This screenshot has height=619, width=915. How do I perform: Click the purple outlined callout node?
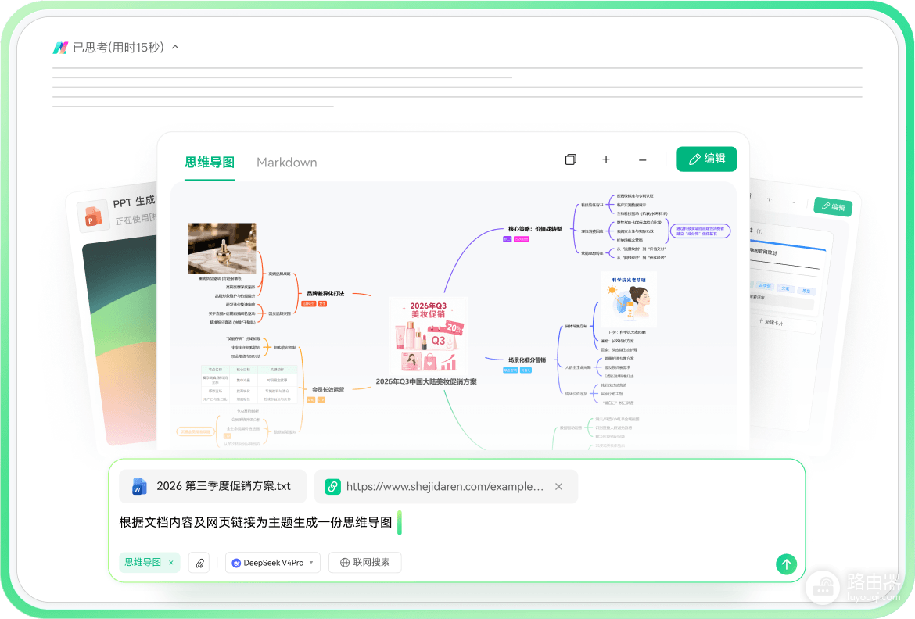700,231
